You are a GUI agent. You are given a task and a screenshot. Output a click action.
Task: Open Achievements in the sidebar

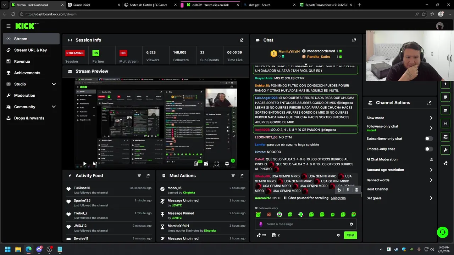point(31,73)
